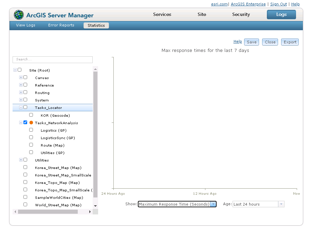Open the Services tab
The width and height of the screenshot is (312, 229).
click(x=162, y=14)
